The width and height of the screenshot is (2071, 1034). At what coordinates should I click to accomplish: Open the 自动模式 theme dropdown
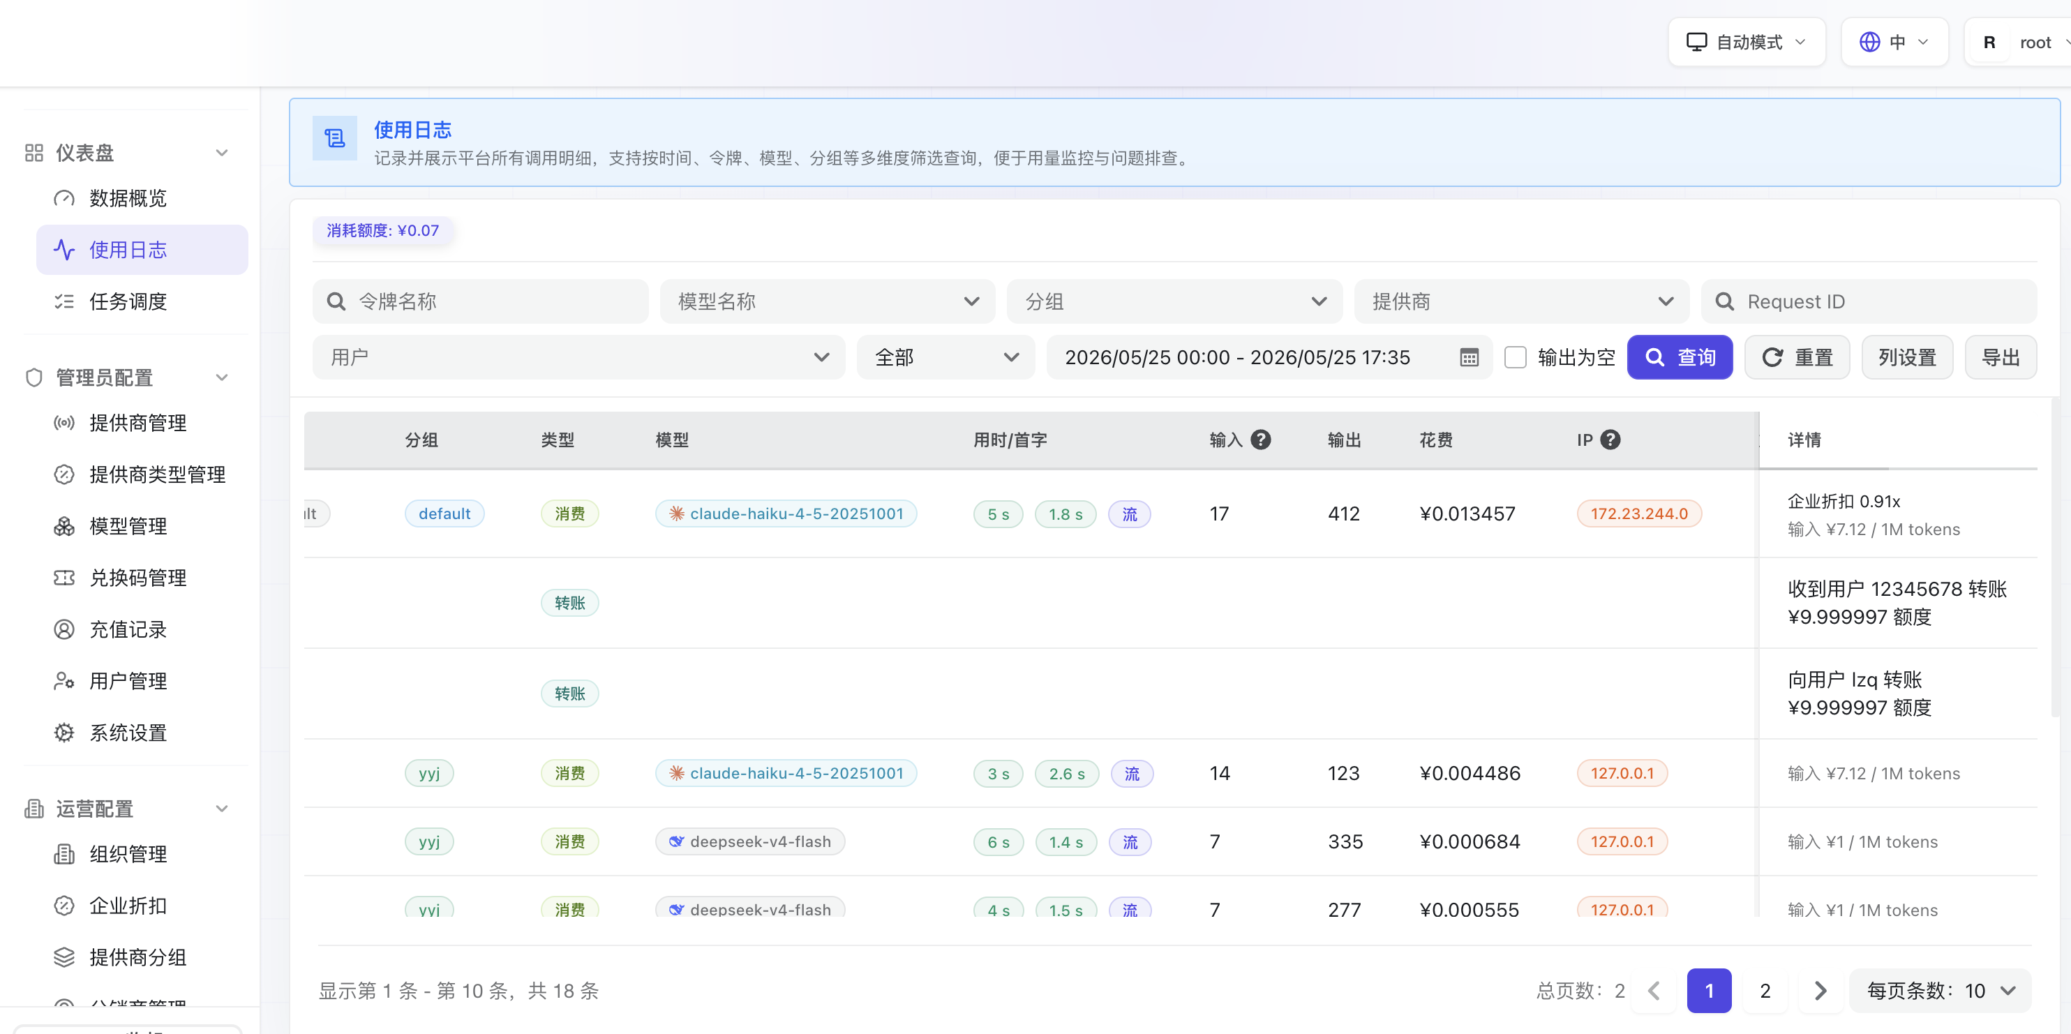pos(1747,42)
